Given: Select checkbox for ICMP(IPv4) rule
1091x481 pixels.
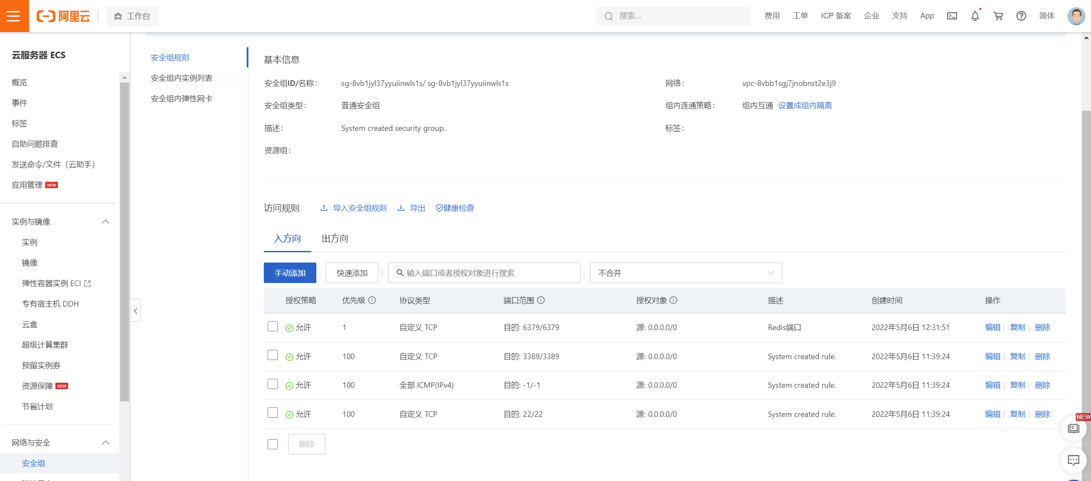Looking at the screenshot, I should (273, 384).
